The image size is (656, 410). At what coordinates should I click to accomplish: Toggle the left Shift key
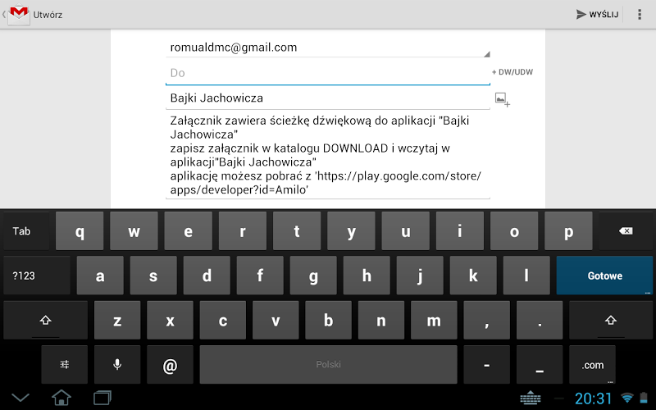(x=46, y=321)
